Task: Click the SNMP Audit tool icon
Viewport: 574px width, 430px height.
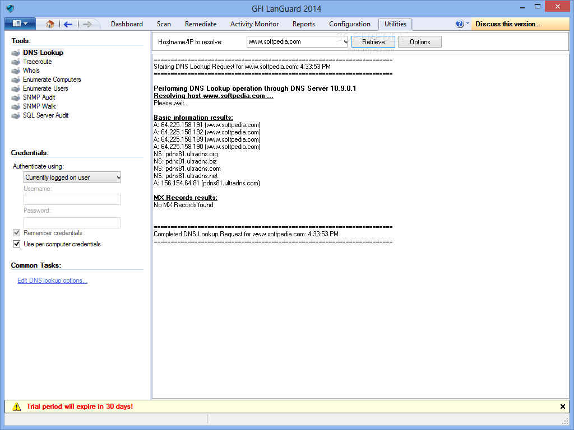Action: tap(16, 97)
